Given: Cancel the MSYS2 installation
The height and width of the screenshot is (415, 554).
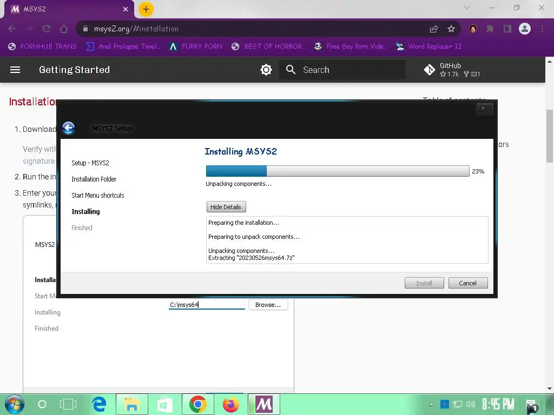Looking at the screenshot, I should tap(468, 283).
